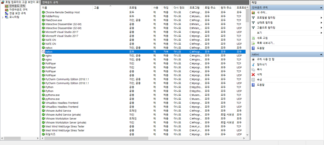Click the 연결 보안 규칙 tree icon
The height and width of the screenshot is (145, 324).
(7, 13)
